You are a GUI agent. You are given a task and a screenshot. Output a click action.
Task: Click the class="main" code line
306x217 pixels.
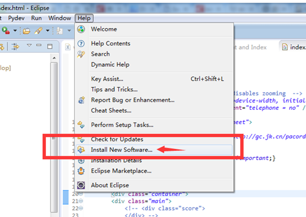coord(141,201)
